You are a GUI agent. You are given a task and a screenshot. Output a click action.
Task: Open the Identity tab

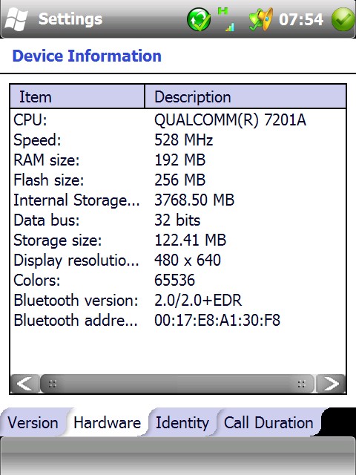pyautogui.click(x=182, y=422)
